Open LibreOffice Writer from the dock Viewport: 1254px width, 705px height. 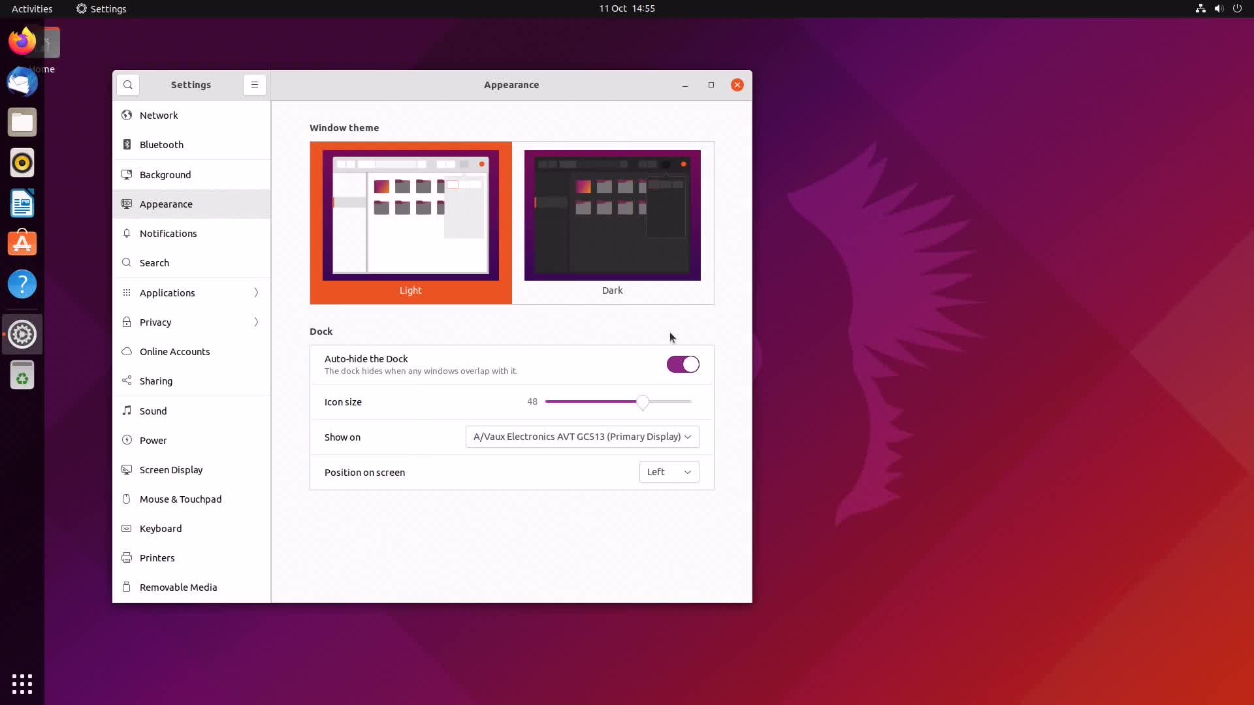pos(22,204)
